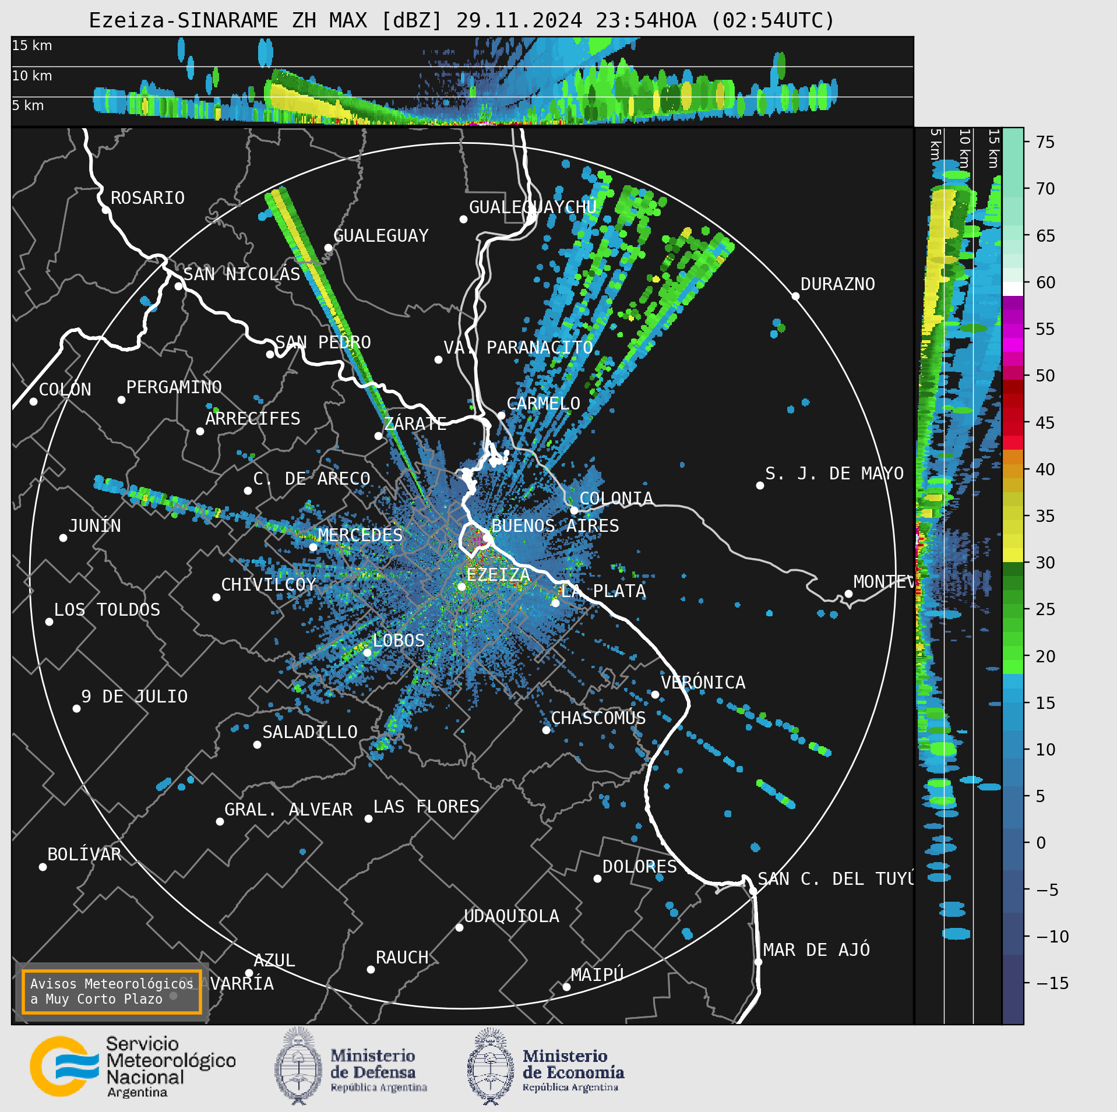
Task: Click the LOBOS city label
Action: [x=399, y=640]
